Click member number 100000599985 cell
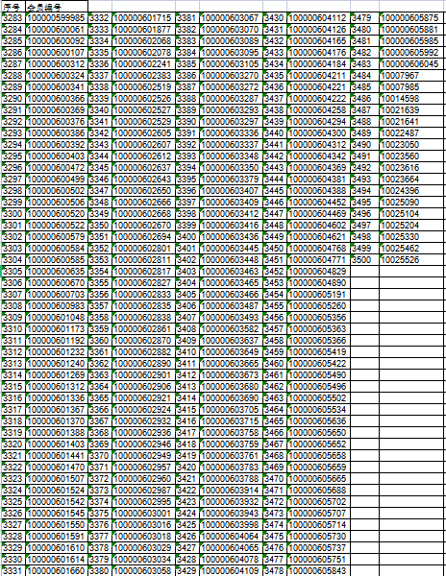The image size is (446, 576). [57, 17]
